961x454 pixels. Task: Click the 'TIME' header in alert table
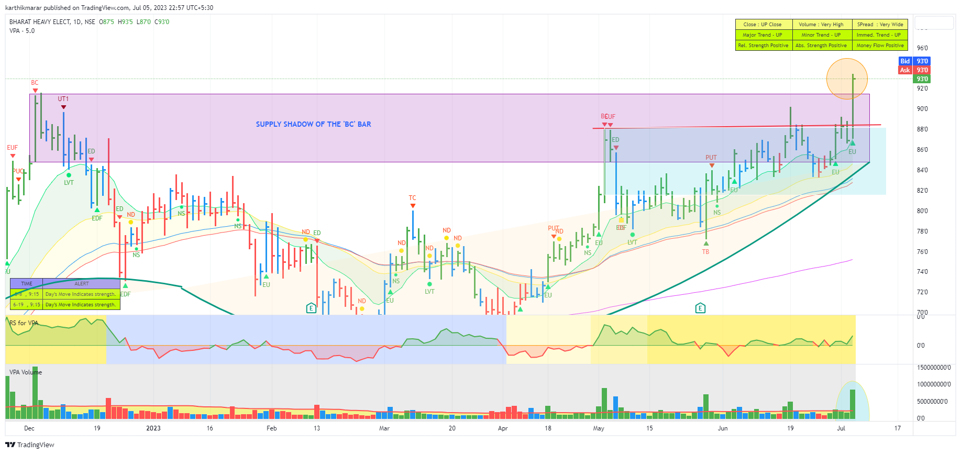point(27,284)
